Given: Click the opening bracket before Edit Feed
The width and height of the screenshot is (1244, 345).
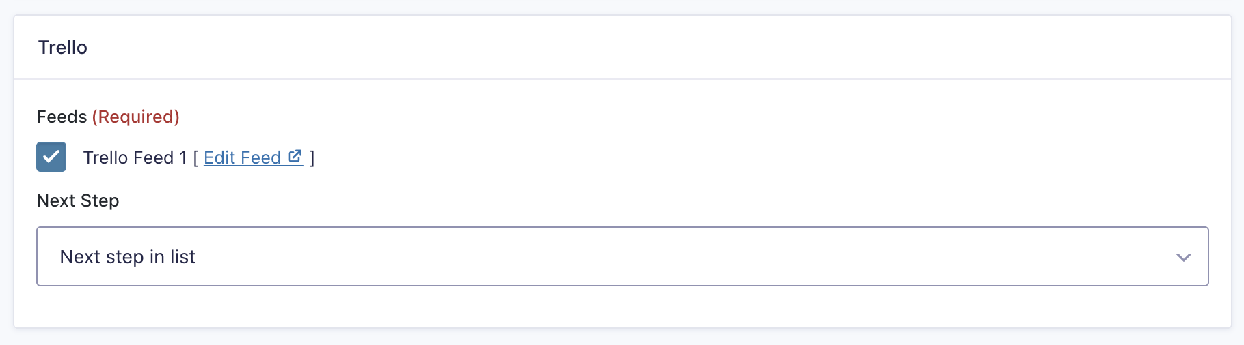Looking at the screenshot, I should click(x=196, y=158).
